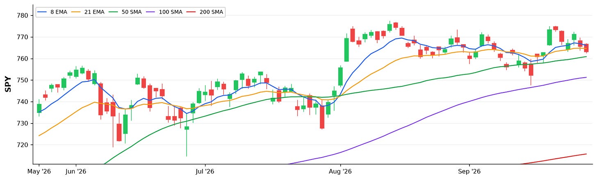
Task: Click the first green candle in May
Action: [39, 108]
